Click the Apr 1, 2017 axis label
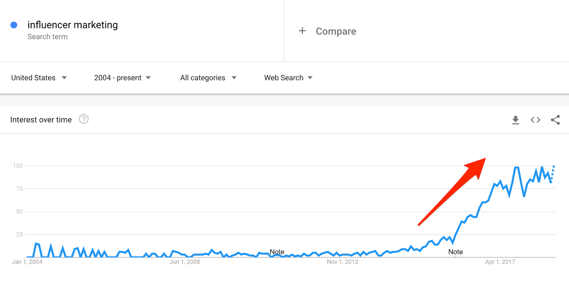The height and width of the screenshot is (282, 569). [x=500, y=262]
